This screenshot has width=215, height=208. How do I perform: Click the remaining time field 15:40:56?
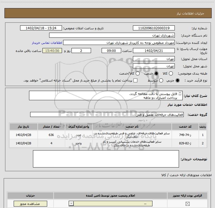[x=52, y=51]
